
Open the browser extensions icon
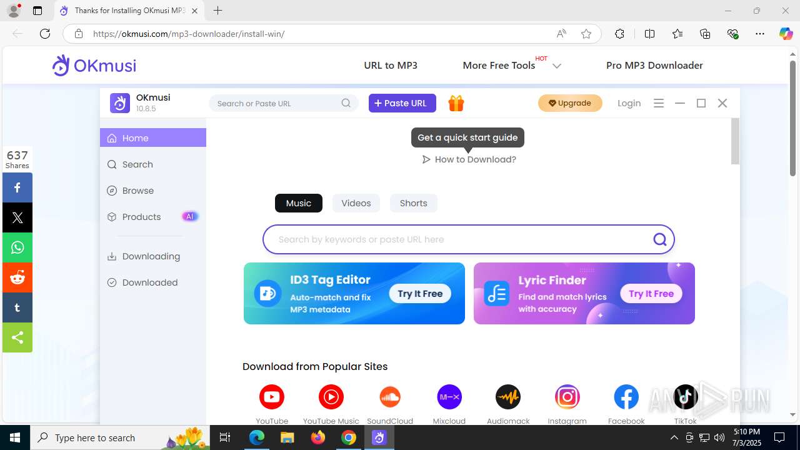tap(619, 34)
